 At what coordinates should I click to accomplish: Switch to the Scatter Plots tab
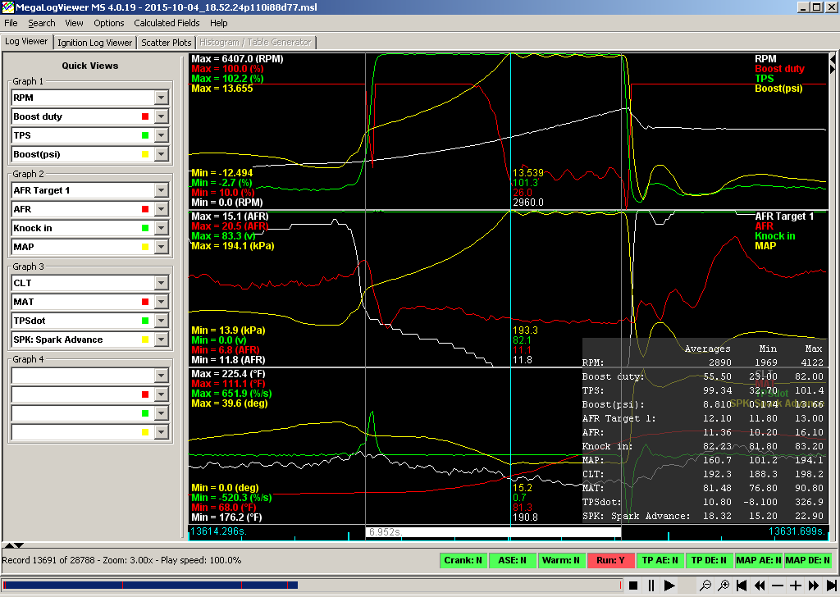click(x=167, y=43)
